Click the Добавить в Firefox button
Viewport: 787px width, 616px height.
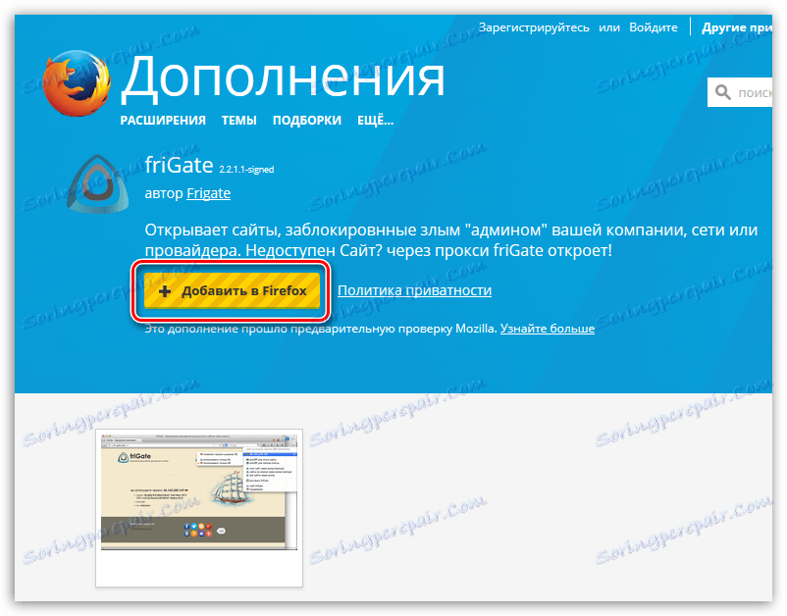pyautogui.click(x=232, y=290)
